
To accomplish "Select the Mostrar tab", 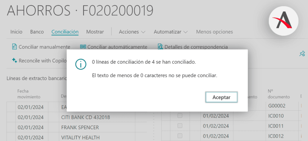I will [95, 32].
